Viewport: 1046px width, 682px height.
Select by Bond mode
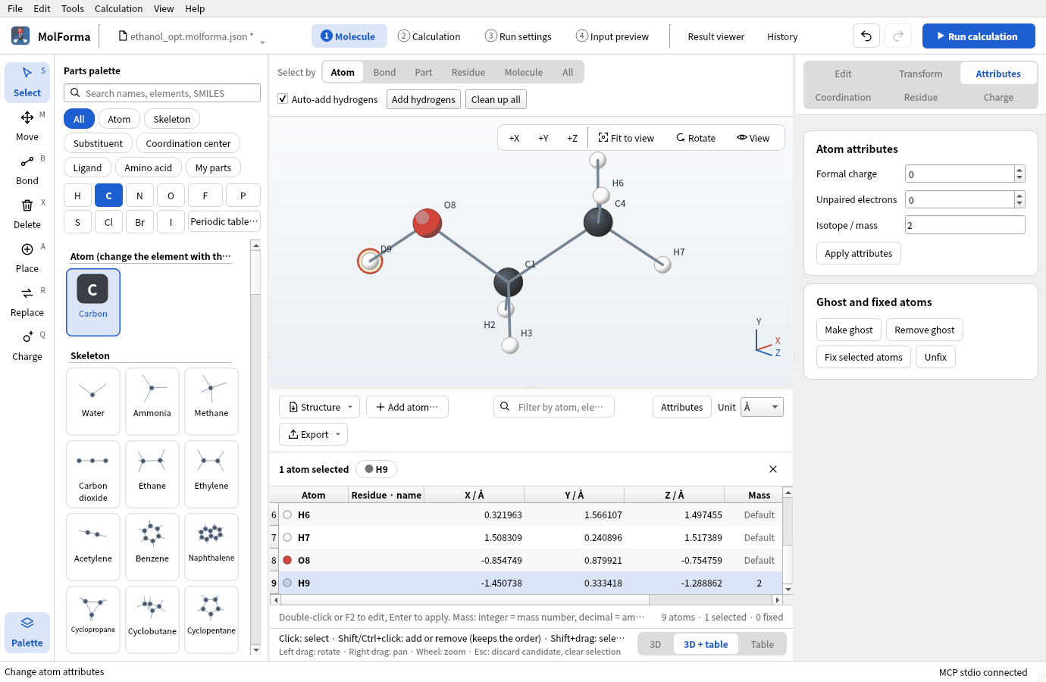click(384, 72)
